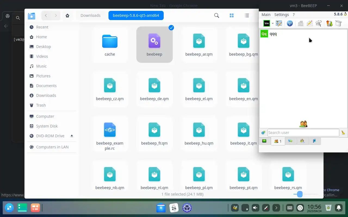Switch to the groups tab in BeeBEEP
The height and width of the screenshot is (217, 348).
point(302,141)
